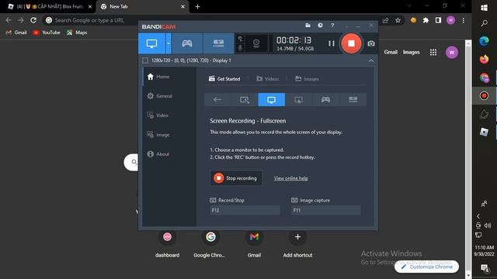
Task: Select game recording icon in Get Started
Action: [x=325, y=100]
